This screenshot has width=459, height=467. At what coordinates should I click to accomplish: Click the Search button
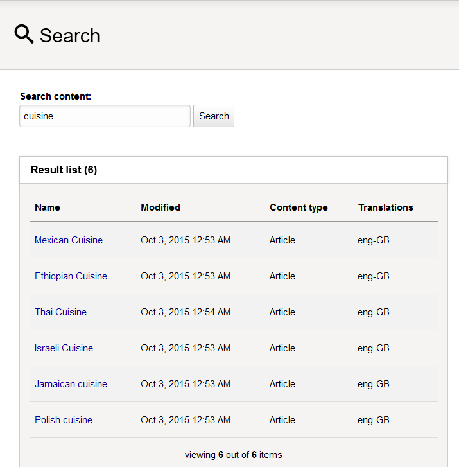coord(214,116)
